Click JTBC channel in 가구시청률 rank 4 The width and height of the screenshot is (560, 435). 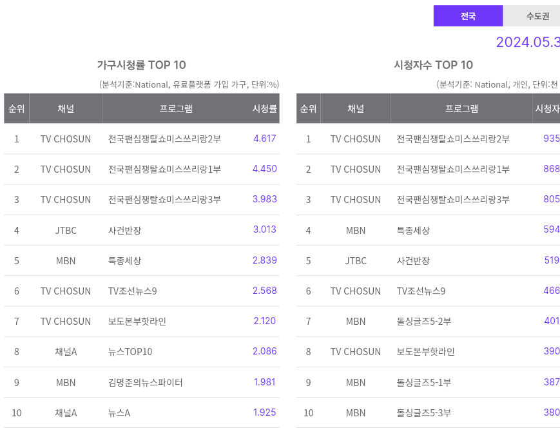tap(66, 230)
